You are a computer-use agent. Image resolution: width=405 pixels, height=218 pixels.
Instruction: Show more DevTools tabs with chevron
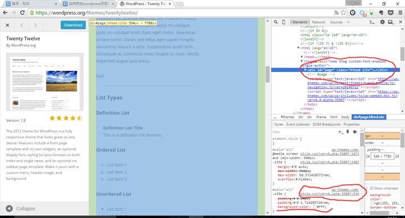click(348, 22)
